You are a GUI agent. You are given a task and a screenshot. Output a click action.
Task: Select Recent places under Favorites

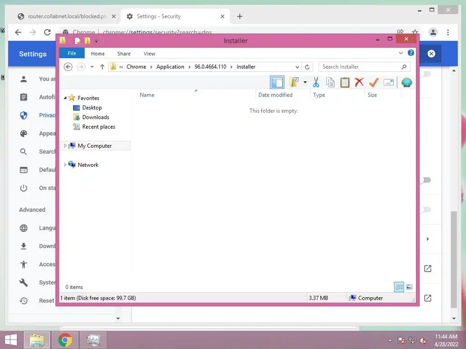99,126
